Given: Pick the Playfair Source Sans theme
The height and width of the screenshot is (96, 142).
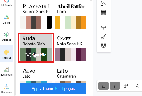Looking at the screenshot, I should tap(36, 16).
